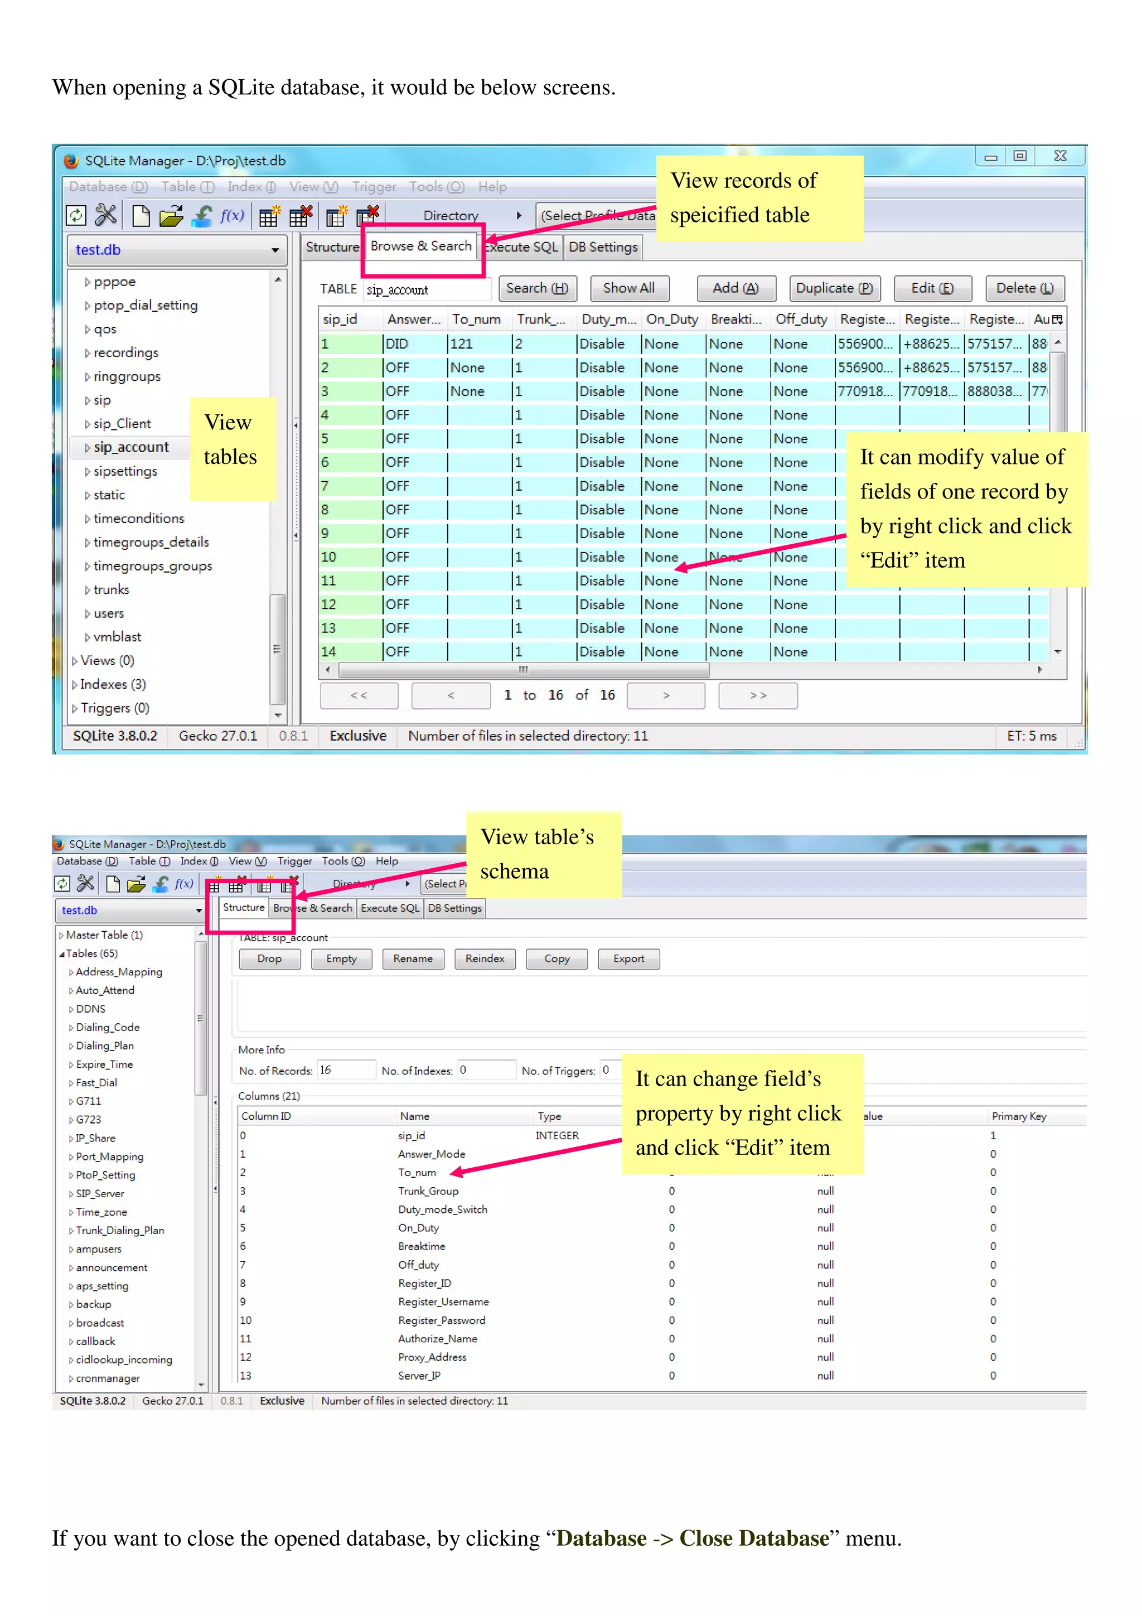Click the sip_id column header in the records table
Viewport: 1142px width, 1616px height.
[x=350, y=320]
